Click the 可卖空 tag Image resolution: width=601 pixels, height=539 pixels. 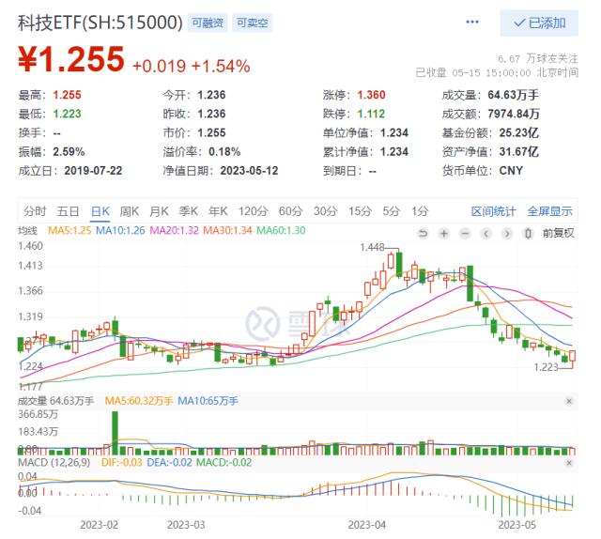point(253,23)
